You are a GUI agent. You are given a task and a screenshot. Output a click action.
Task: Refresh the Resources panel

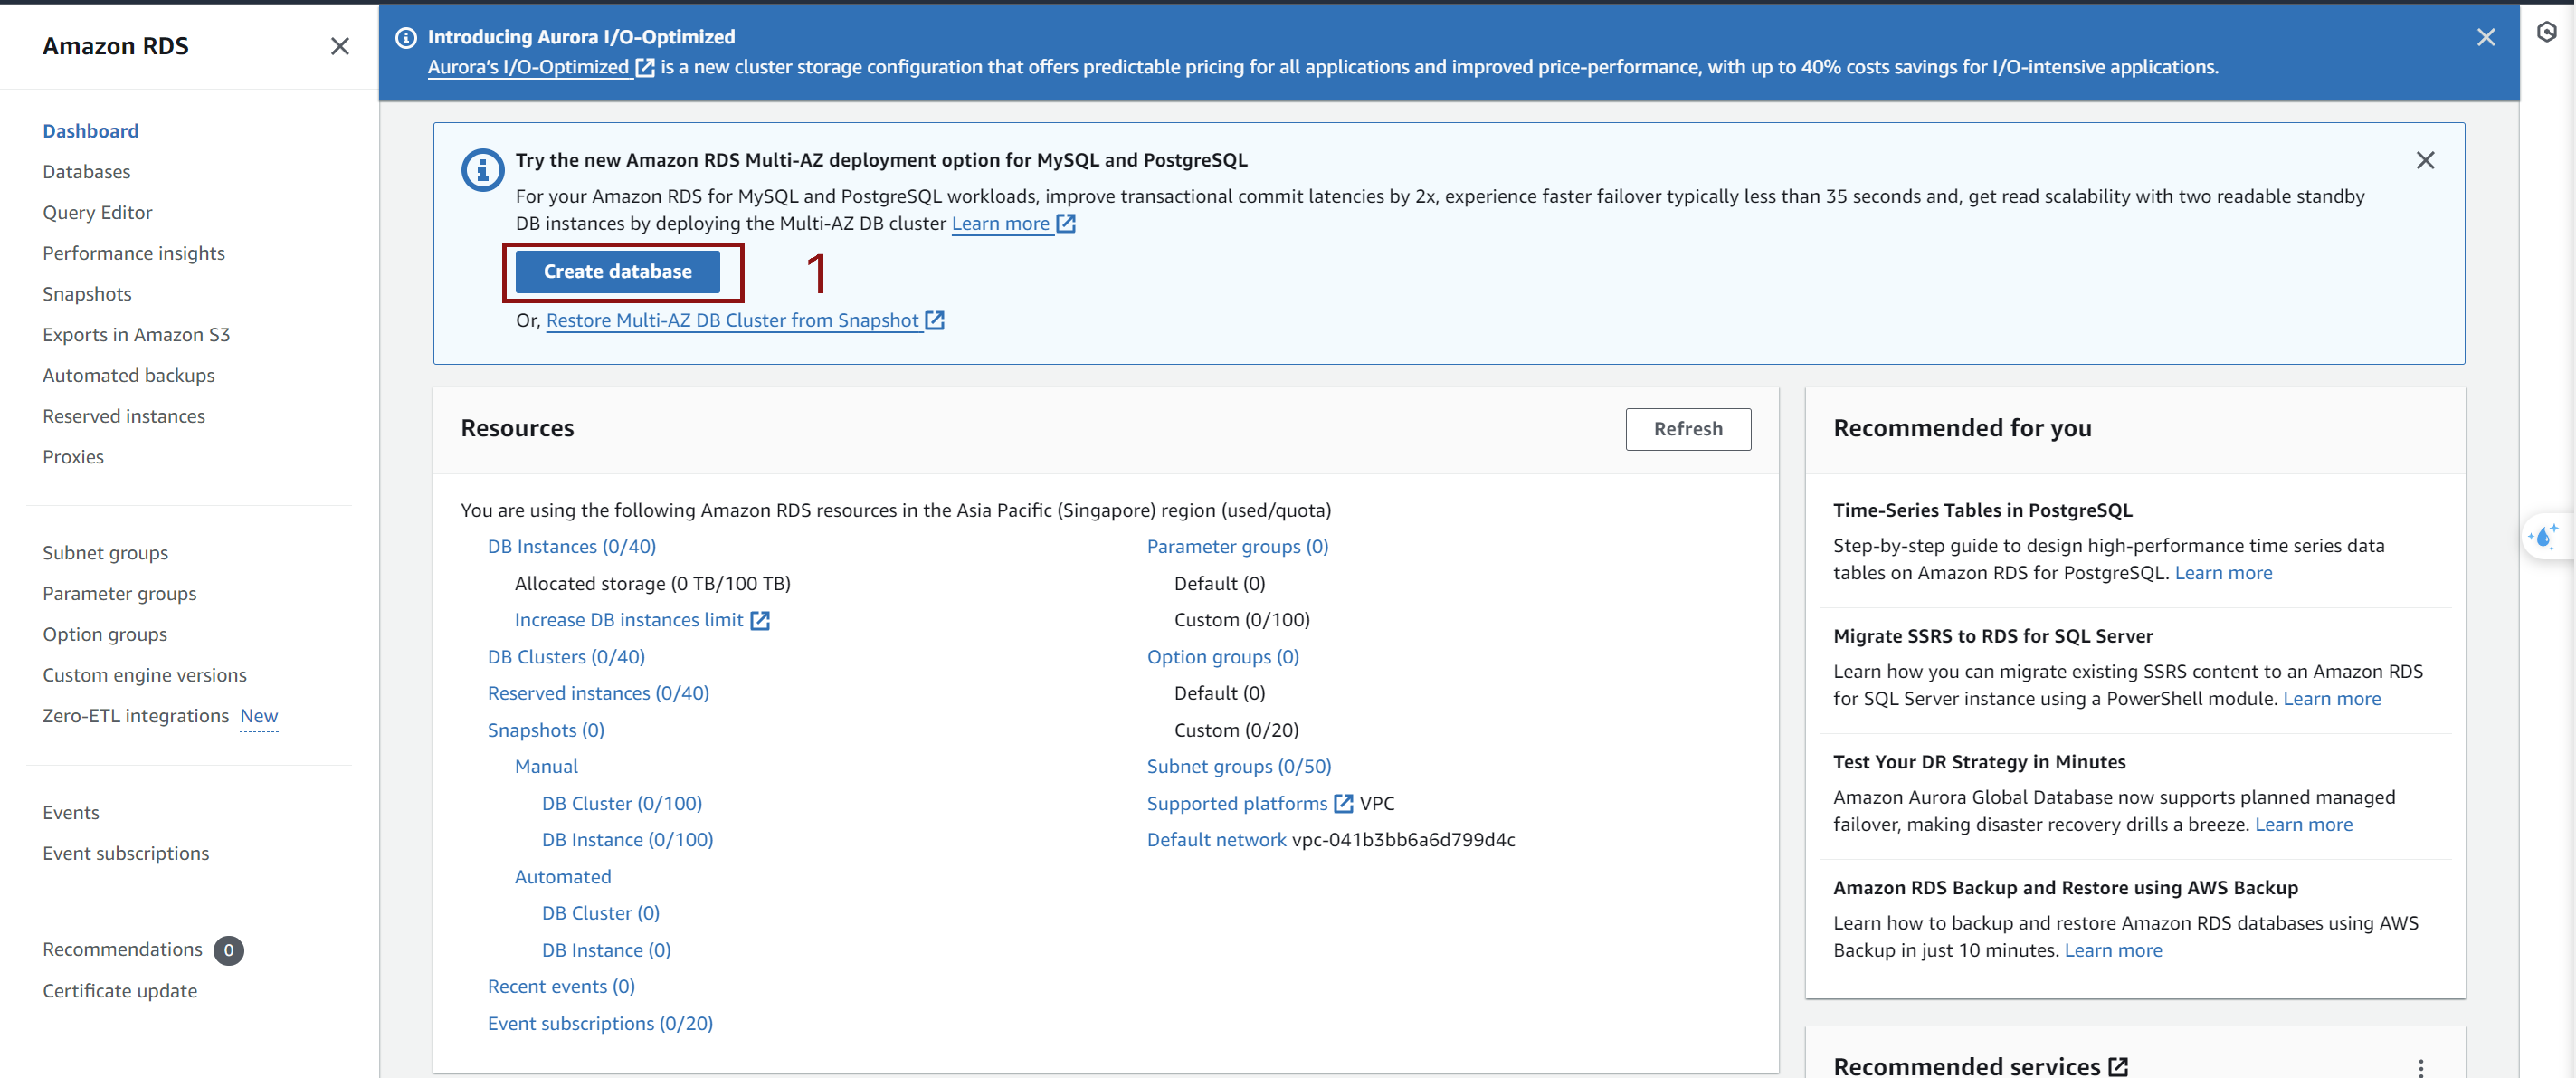1687,428
